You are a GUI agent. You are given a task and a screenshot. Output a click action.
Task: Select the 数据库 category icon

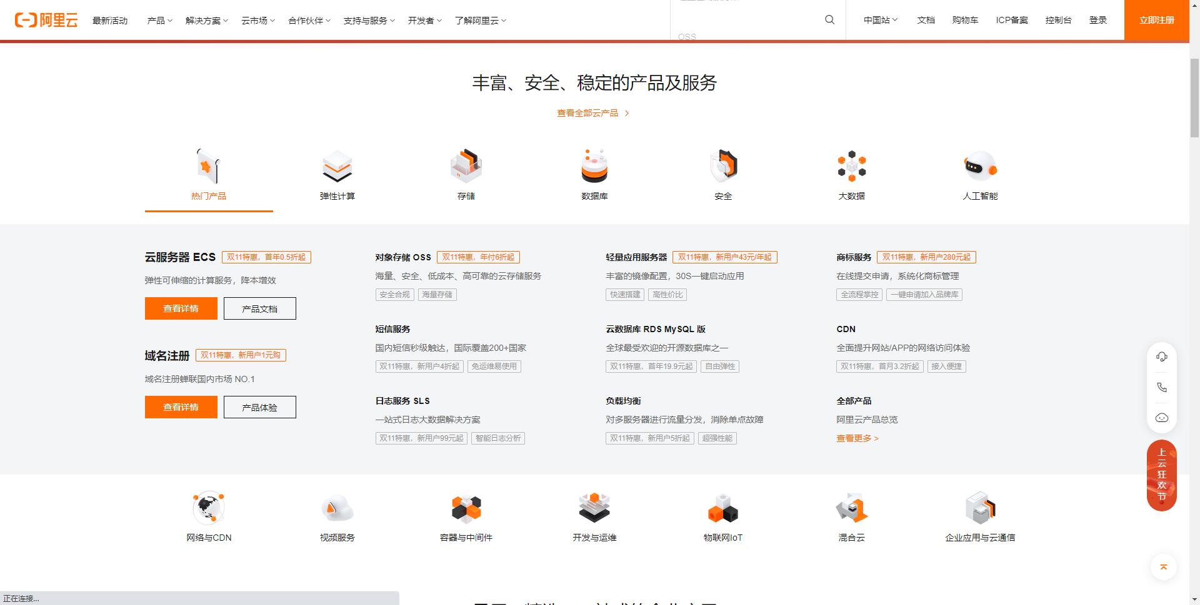tap(594, 166)
